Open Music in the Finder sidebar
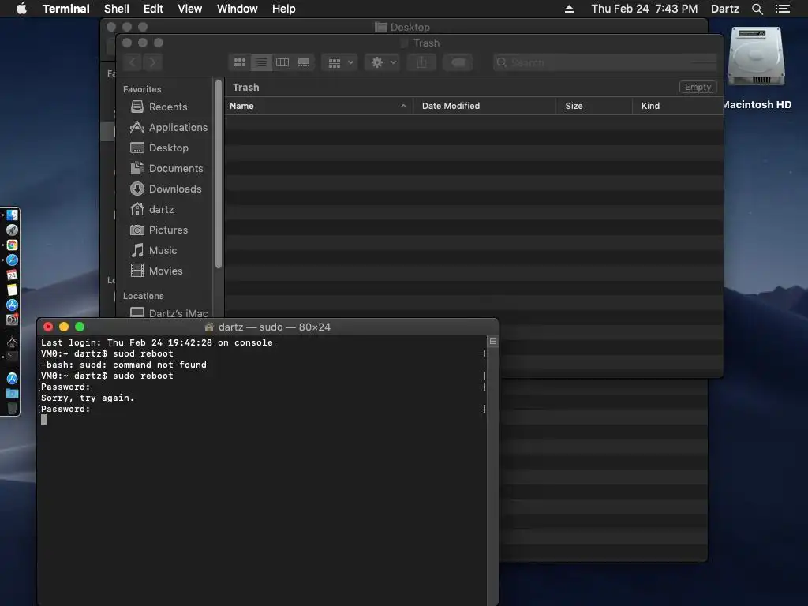 (x=154, y=250)
